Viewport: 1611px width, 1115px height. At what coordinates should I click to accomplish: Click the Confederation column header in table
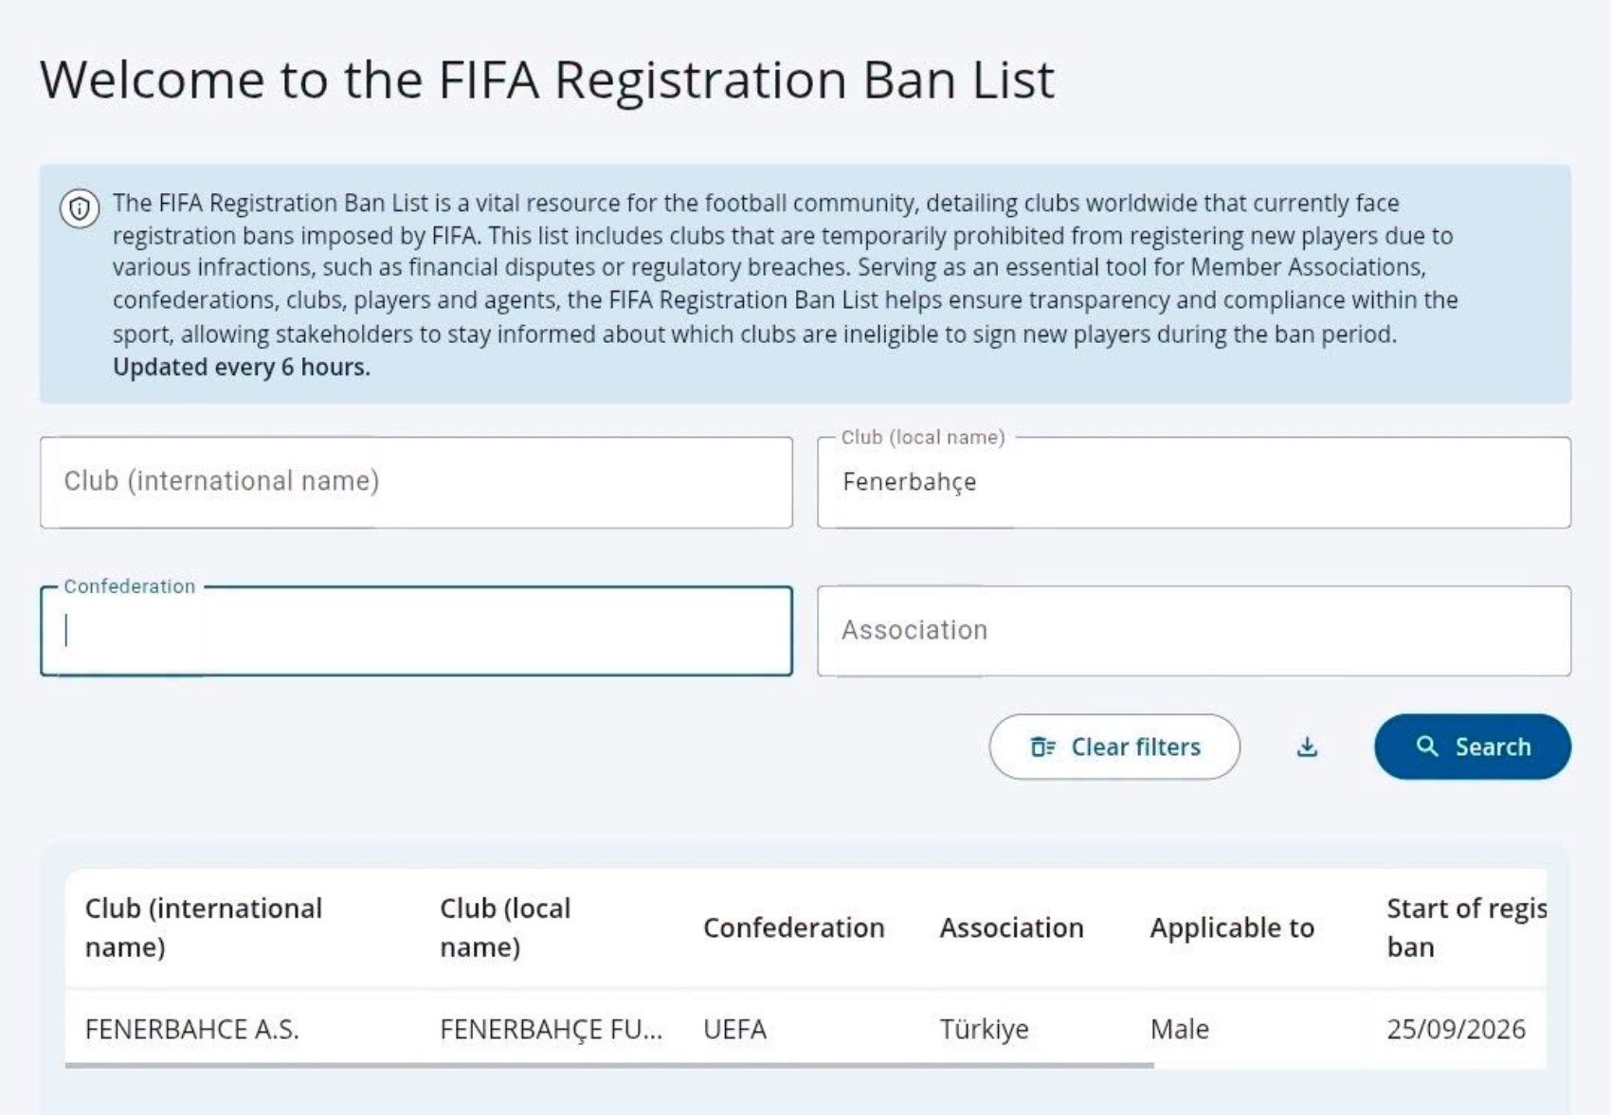pos(794,927)
